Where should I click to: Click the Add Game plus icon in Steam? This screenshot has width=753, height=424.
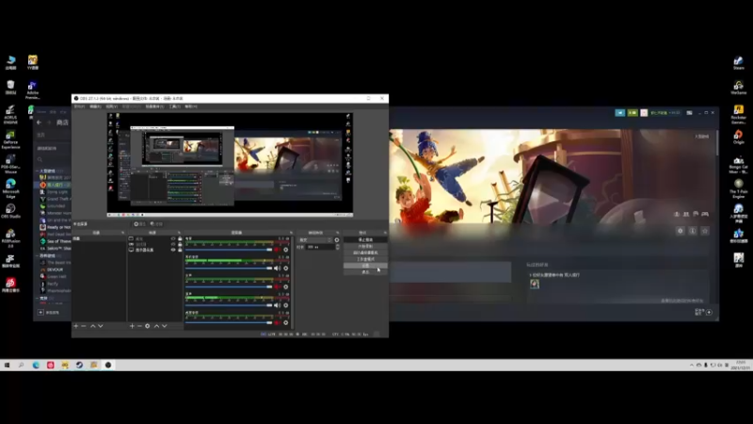pyautogui.click(x=40, y=313)
